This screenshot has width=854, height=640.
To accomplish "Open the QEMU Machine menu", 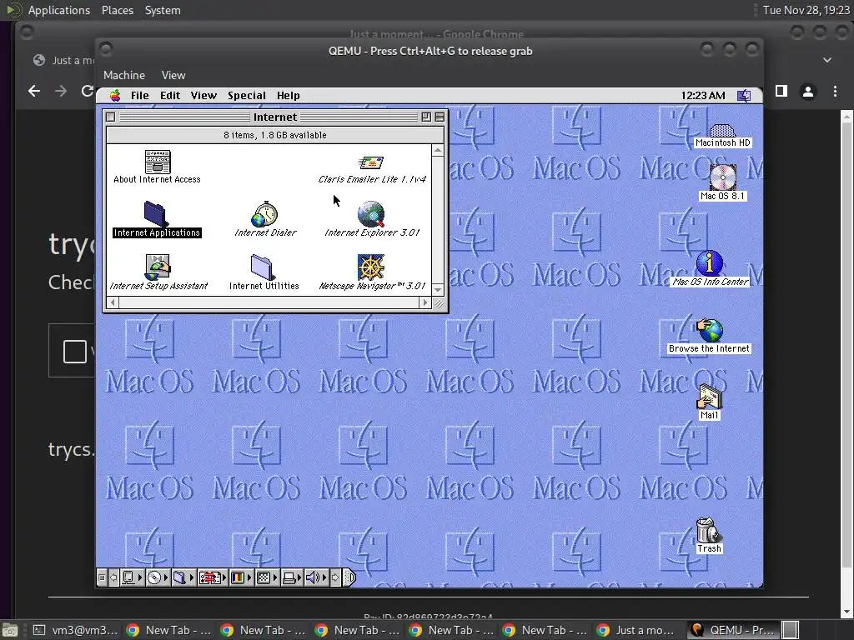I will point(124,75).
